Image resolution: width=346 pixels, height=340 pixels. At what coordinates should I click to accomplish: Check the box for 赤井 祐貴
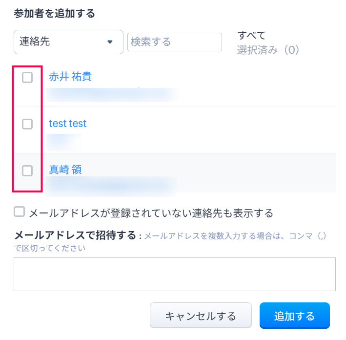click(x=27, y=77)
